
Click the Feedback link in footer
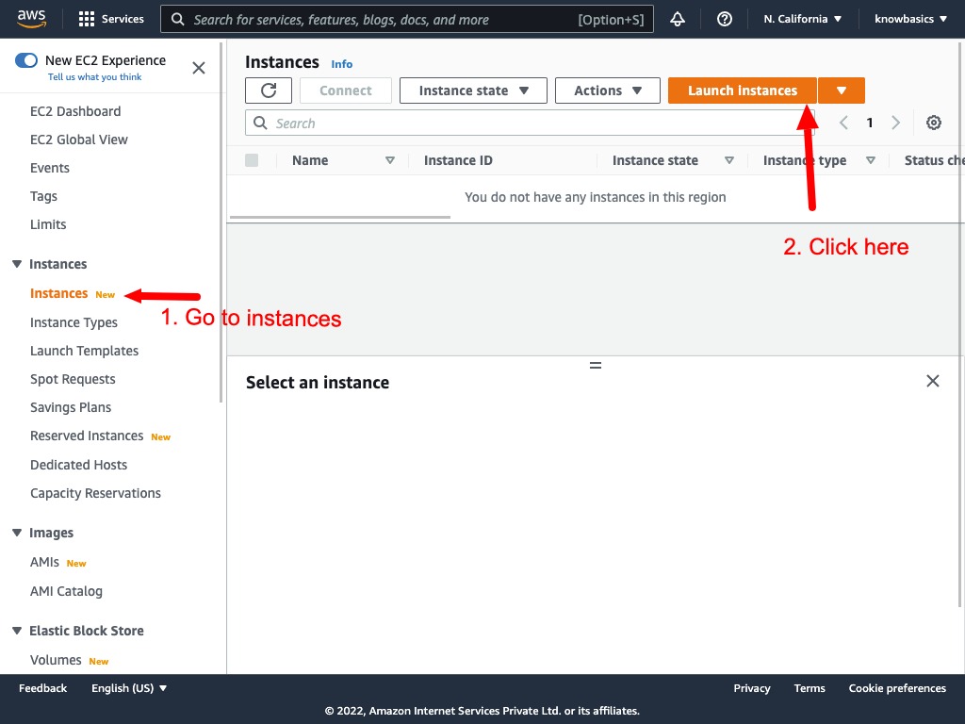click(x=42, y=688)
